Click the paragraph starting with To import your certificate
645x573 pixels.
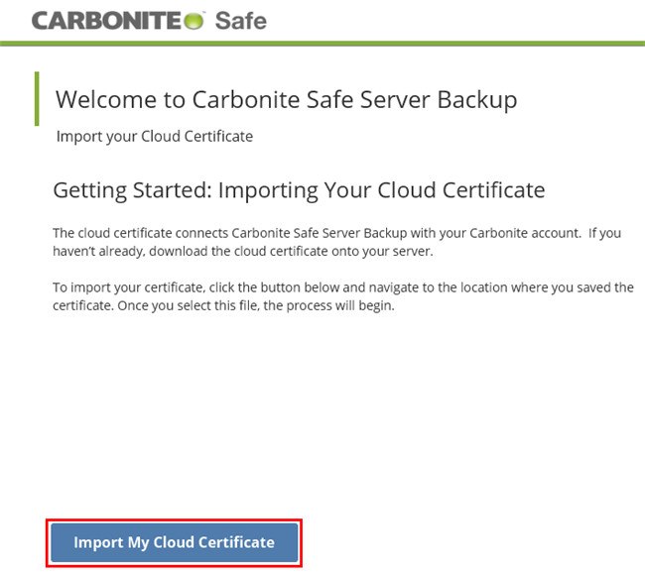[341, 295]
